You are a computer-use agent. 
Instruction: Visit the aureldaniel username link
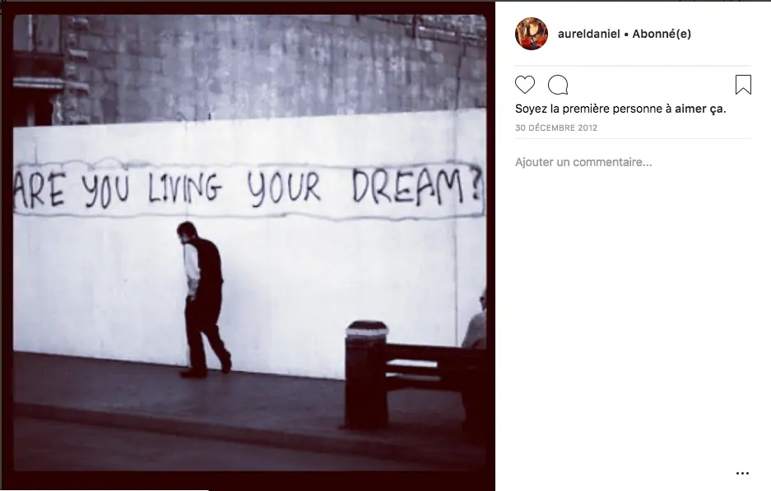[x=588, y=34]
